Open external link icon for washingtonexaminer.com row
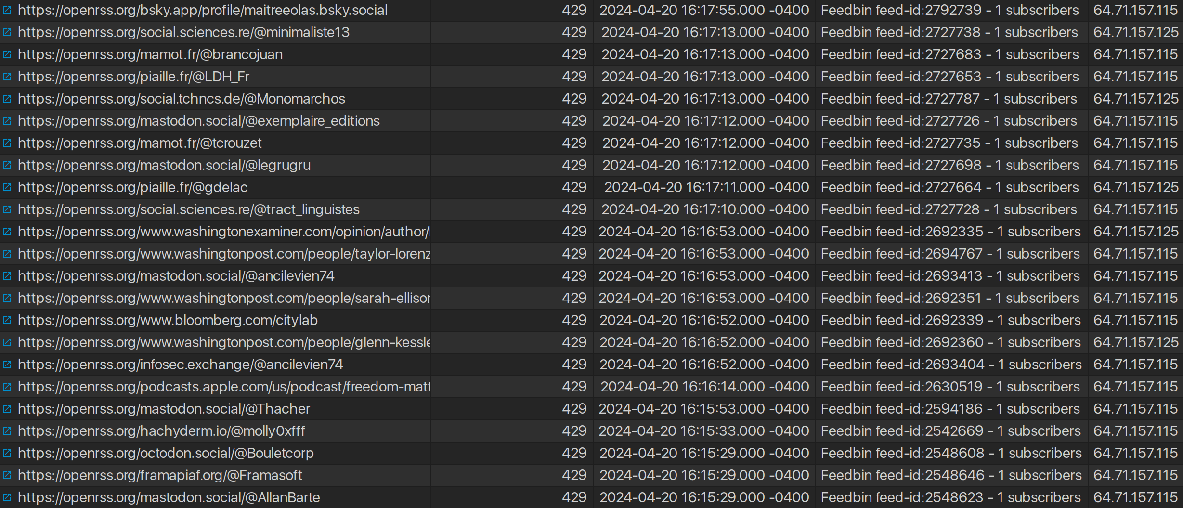 [x=7, y=232]
